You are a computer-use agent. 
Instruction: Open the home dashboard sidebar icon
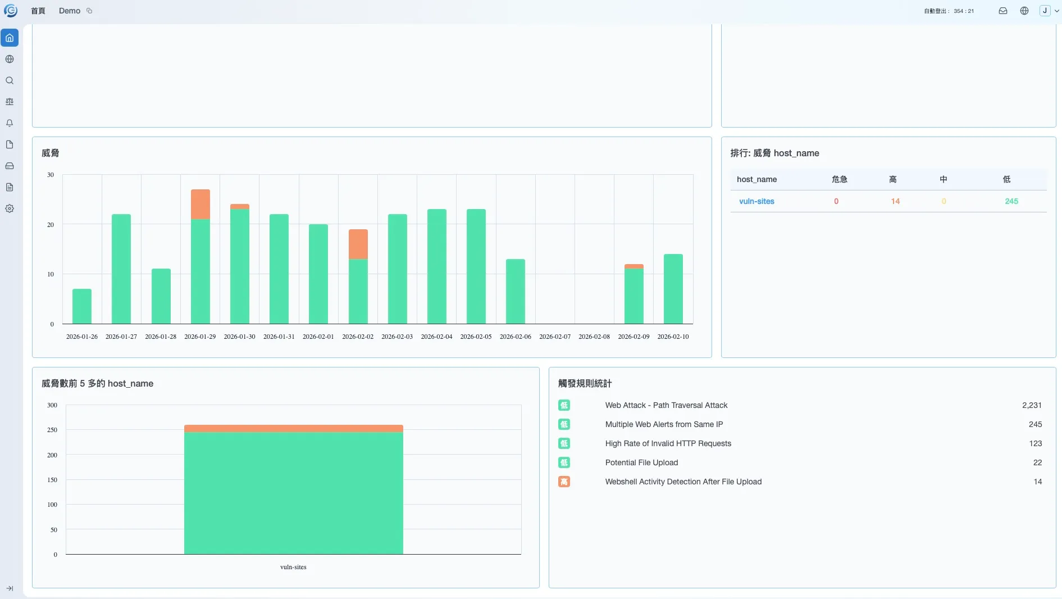coord(10,38)
